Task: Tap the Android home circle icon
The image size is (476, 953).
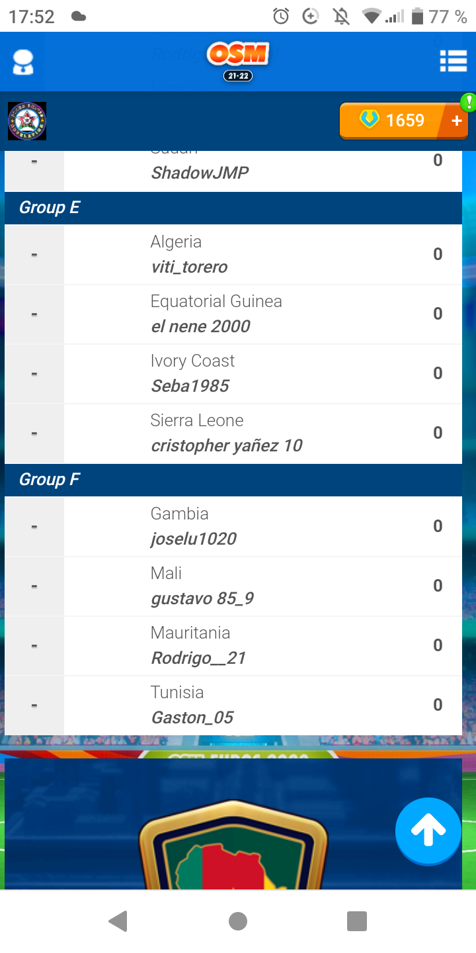Action: [238, 921]
